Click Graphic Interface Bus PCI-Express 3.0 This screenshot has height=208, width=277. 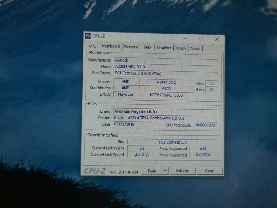172,142
